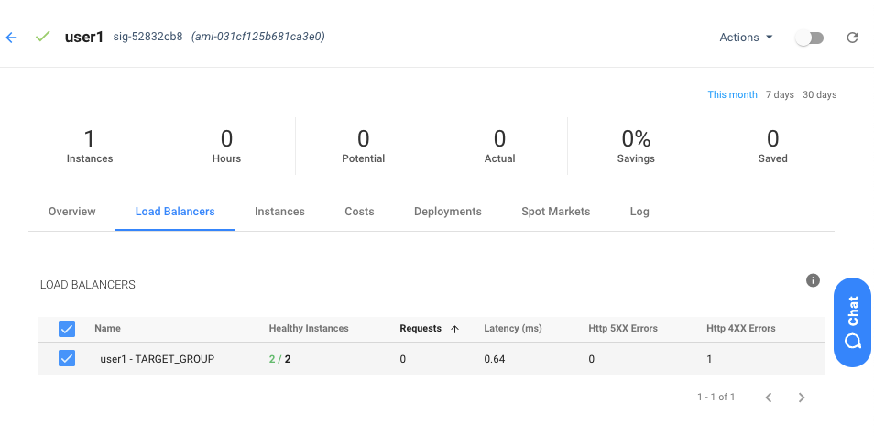Open the load balancers info icon
Image resolution: width=874 pixels, height=436 pixels.
pyautogui.click(x=813, y=280)
